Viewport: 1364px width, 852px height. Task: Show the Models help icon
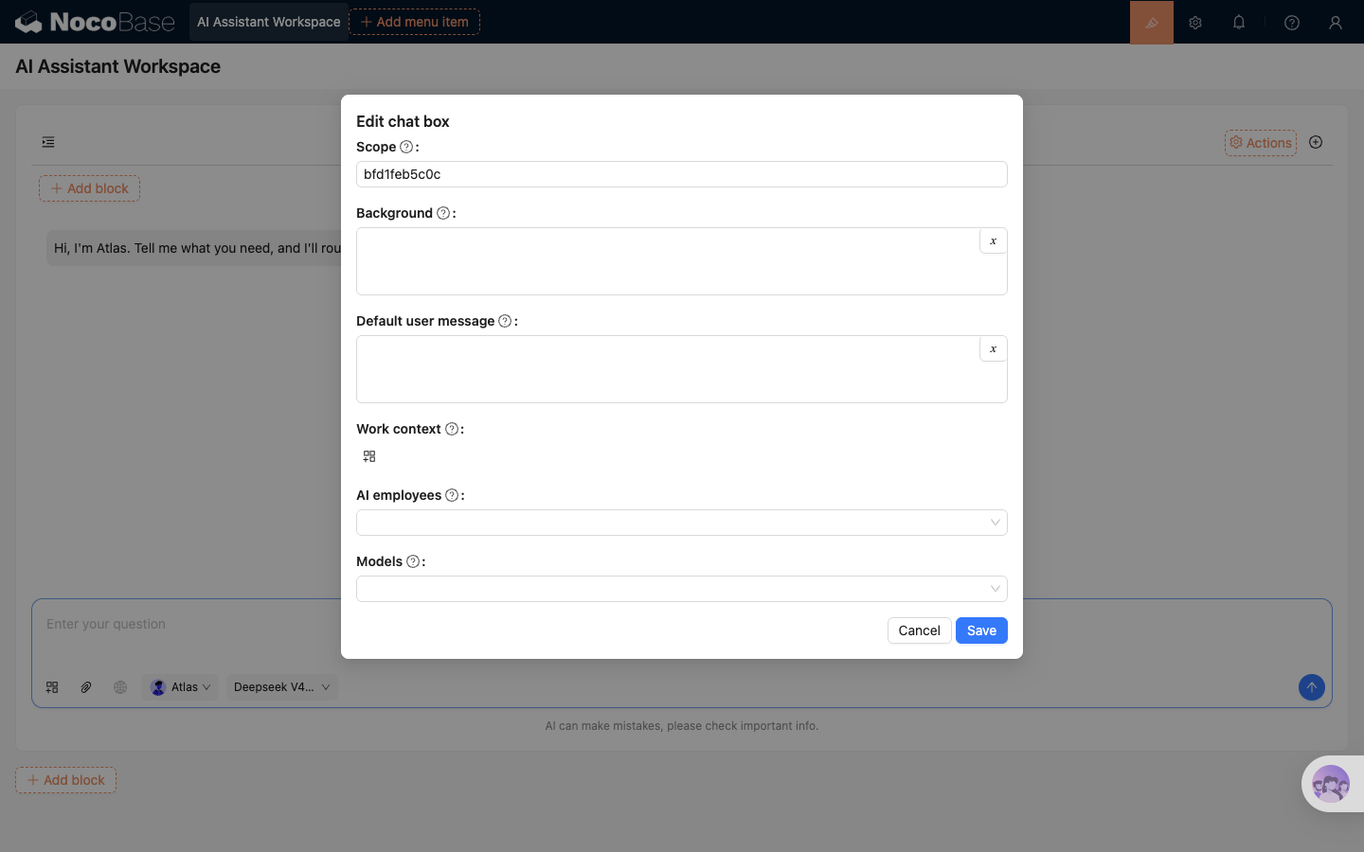coord(413,561)
